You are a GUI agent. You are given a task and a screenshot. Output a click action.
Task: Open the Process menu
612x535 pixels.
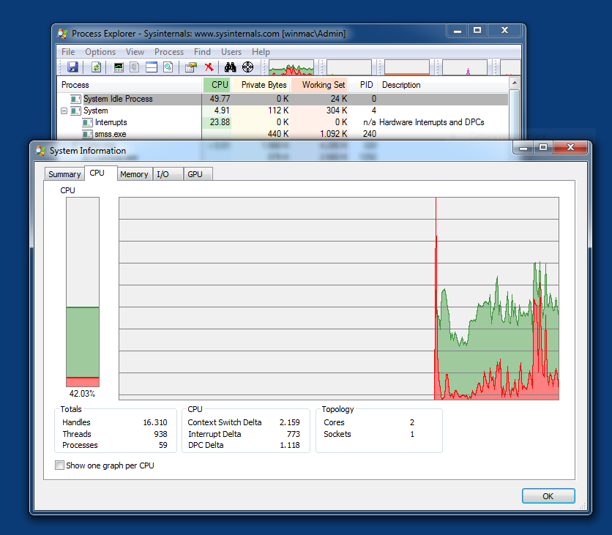tap(169, 52)
